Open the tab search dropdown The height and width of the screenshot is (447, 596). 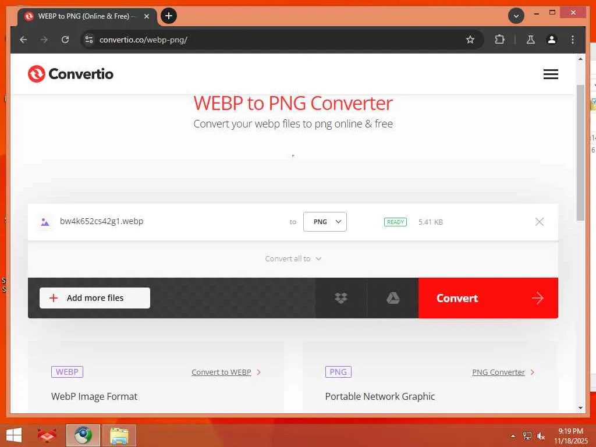pyautogui.click(x=516, y=16)
